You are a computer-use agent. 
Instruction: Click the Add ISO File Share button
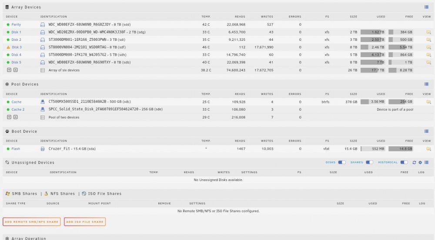(85, 222)
